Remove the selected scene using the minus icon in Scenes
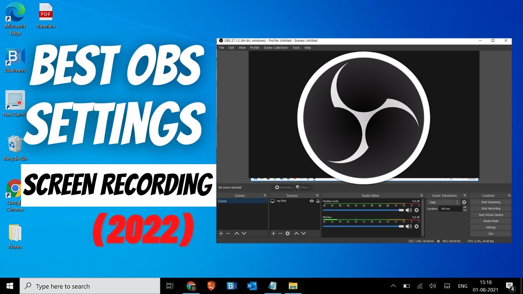 228,233
